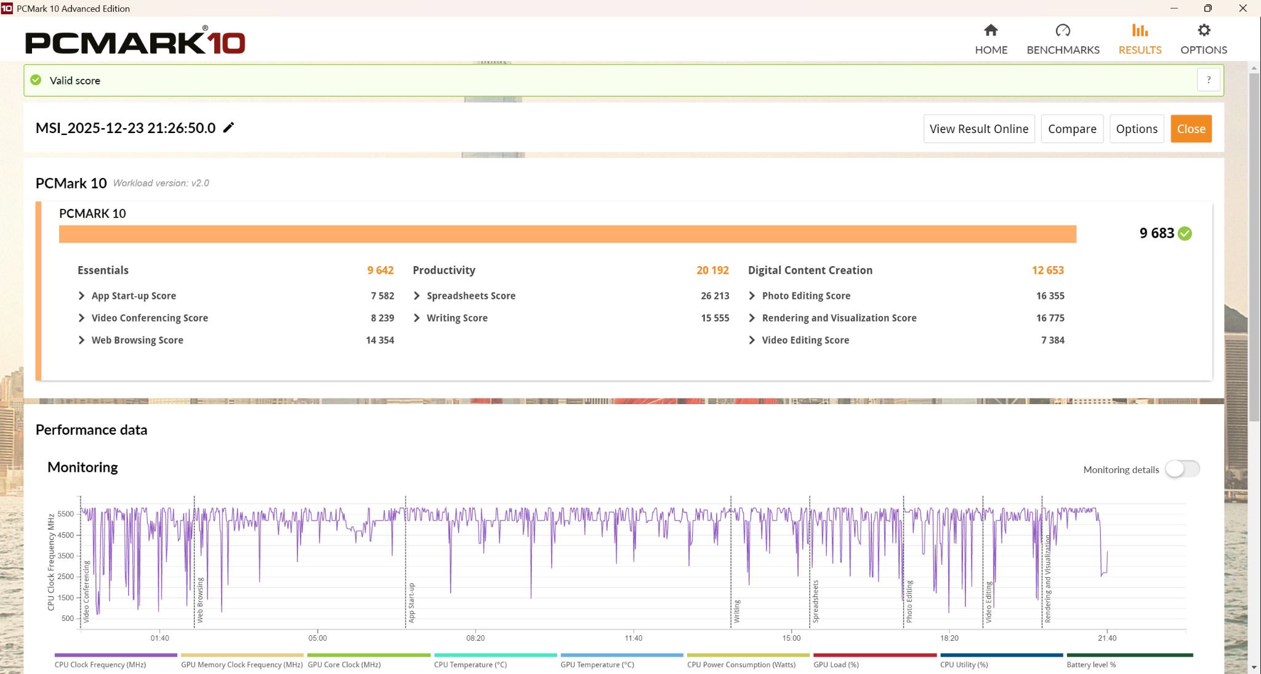Click the View Result Online button

(x=978, y=129)
